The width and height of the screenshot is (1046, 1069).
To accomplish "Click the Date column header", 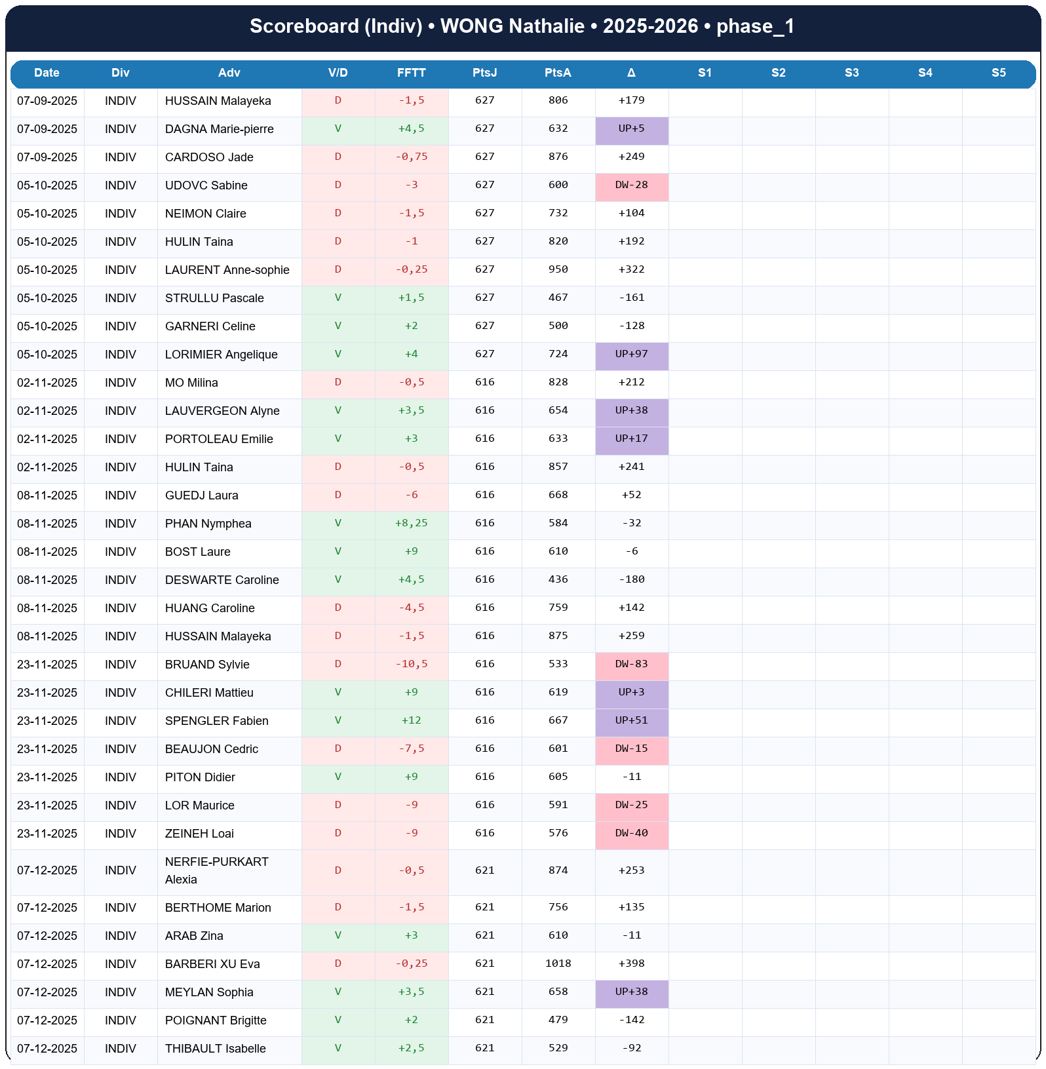I will tap(47, 73).
